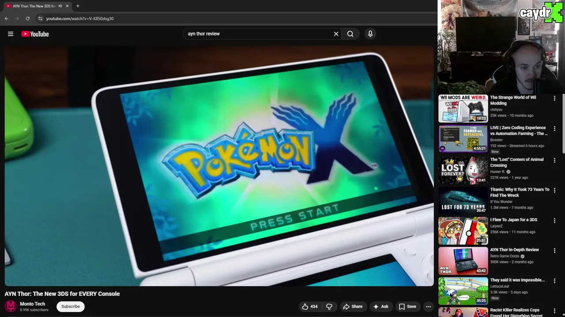
Task: Click the Ask button
Action: (380, 306)
